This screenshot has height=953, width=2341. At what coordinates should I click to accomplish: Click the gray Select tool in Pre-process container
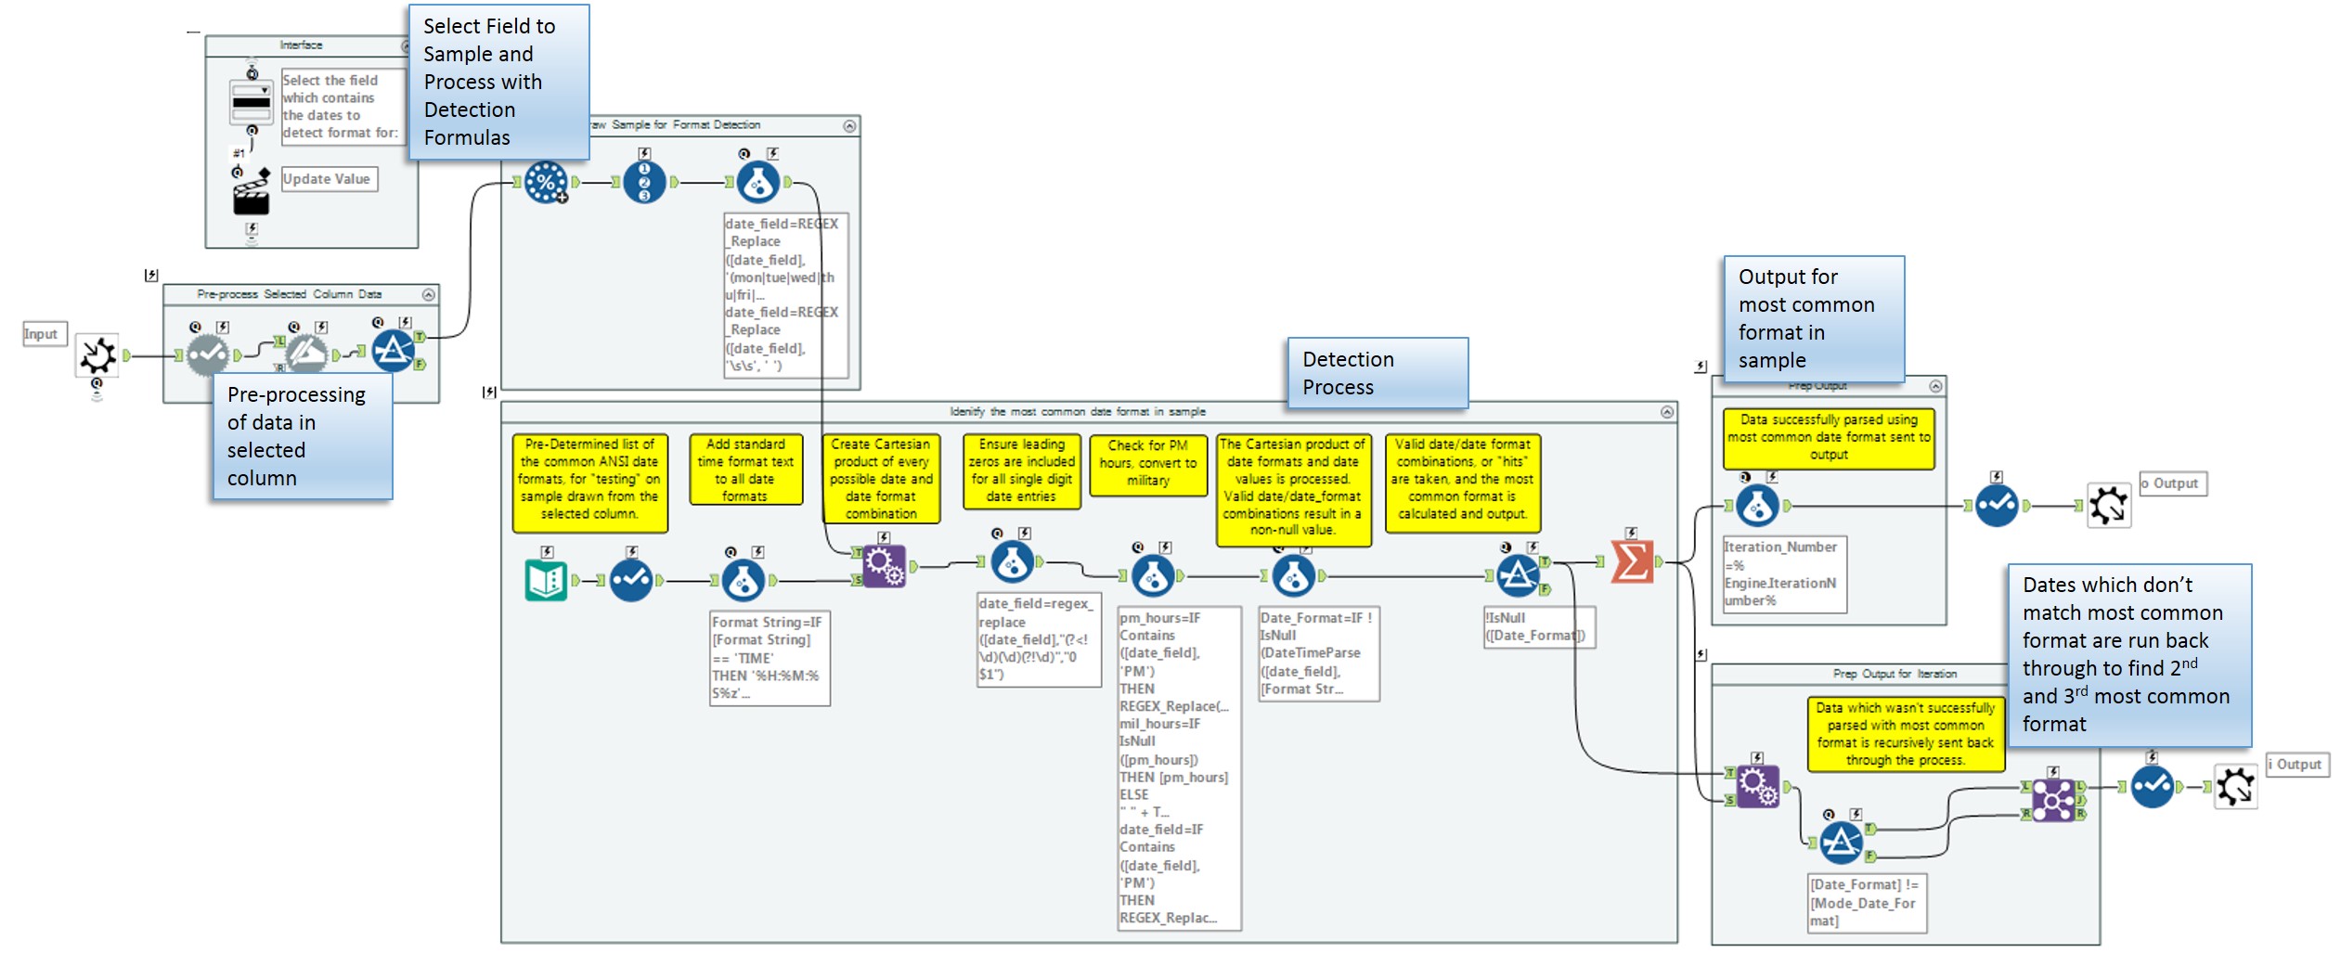coord(208,354)
